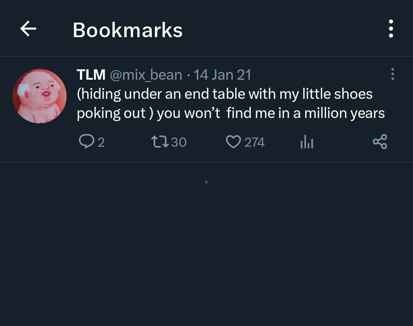Tap the TLM display name
Image resolution: width=413 pixels, height=326 pixels.
tap(91, 75)
